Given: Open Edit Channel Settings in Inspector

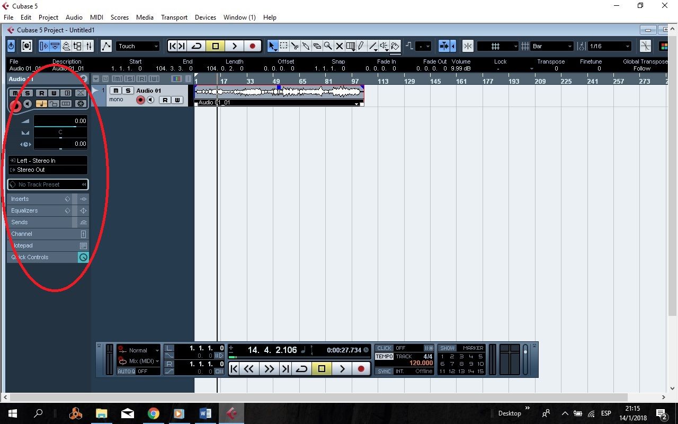Looking at the screenshot, I should (x=83, y=78).
